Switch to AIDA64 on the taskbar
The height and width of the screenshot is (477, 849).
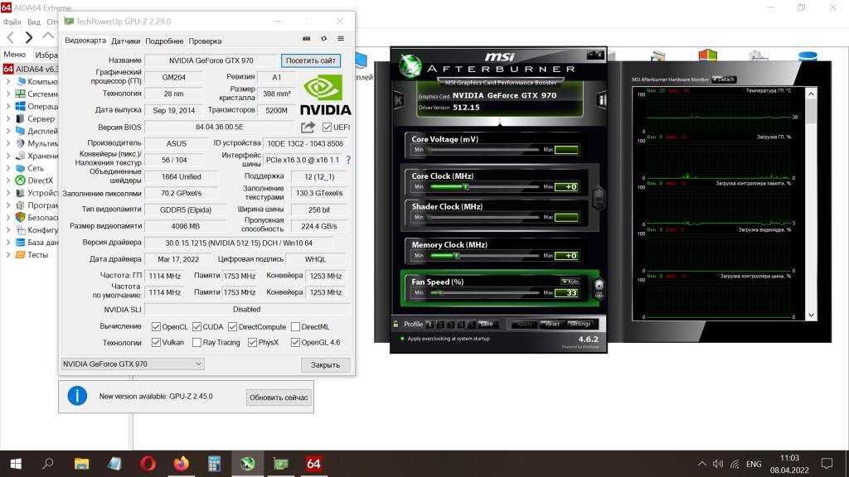click(313, 464)
